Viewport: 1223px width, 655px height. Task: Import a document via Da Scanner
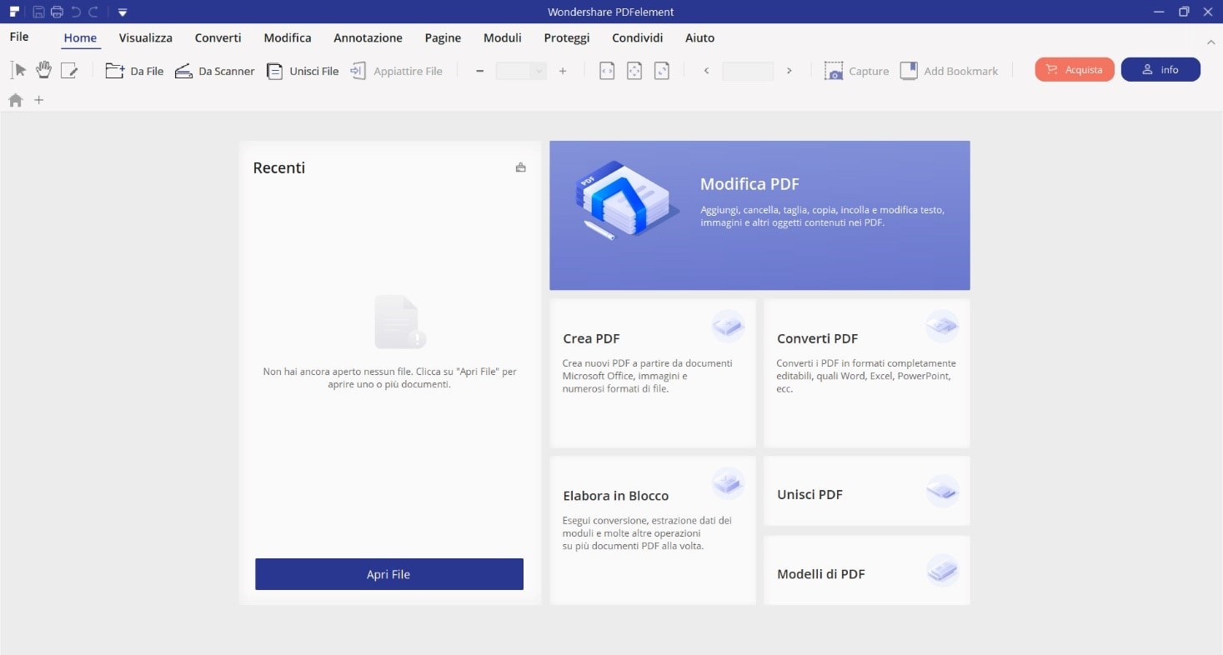[x=214, y=71]
